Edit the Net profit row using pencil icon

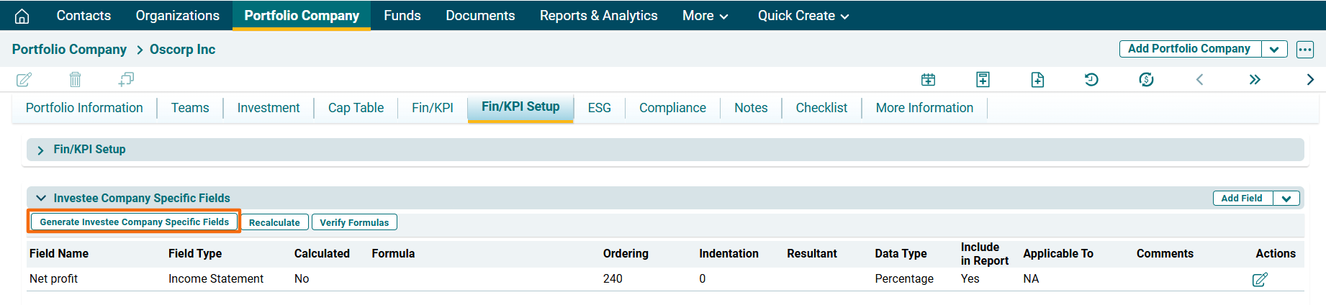click(1259, 279)
